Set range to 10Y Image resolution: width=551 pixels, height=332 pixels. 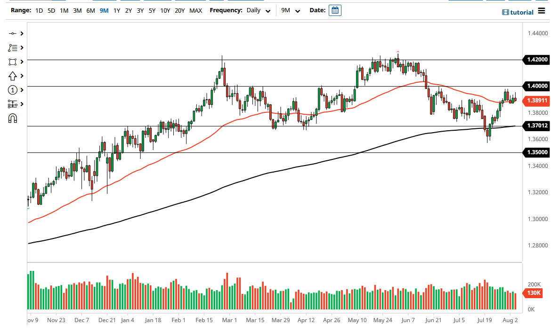click(165, 10)
